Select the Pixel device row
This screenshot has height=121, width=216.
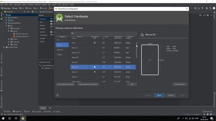103,43
